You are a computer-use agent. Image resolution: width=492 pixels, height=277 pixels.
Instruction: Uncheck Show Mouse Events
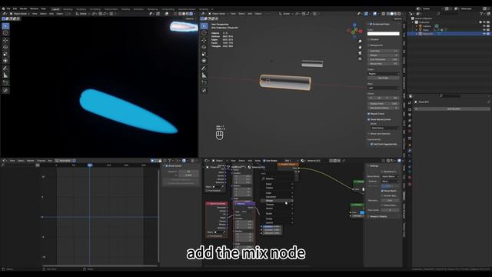point(369,120)
